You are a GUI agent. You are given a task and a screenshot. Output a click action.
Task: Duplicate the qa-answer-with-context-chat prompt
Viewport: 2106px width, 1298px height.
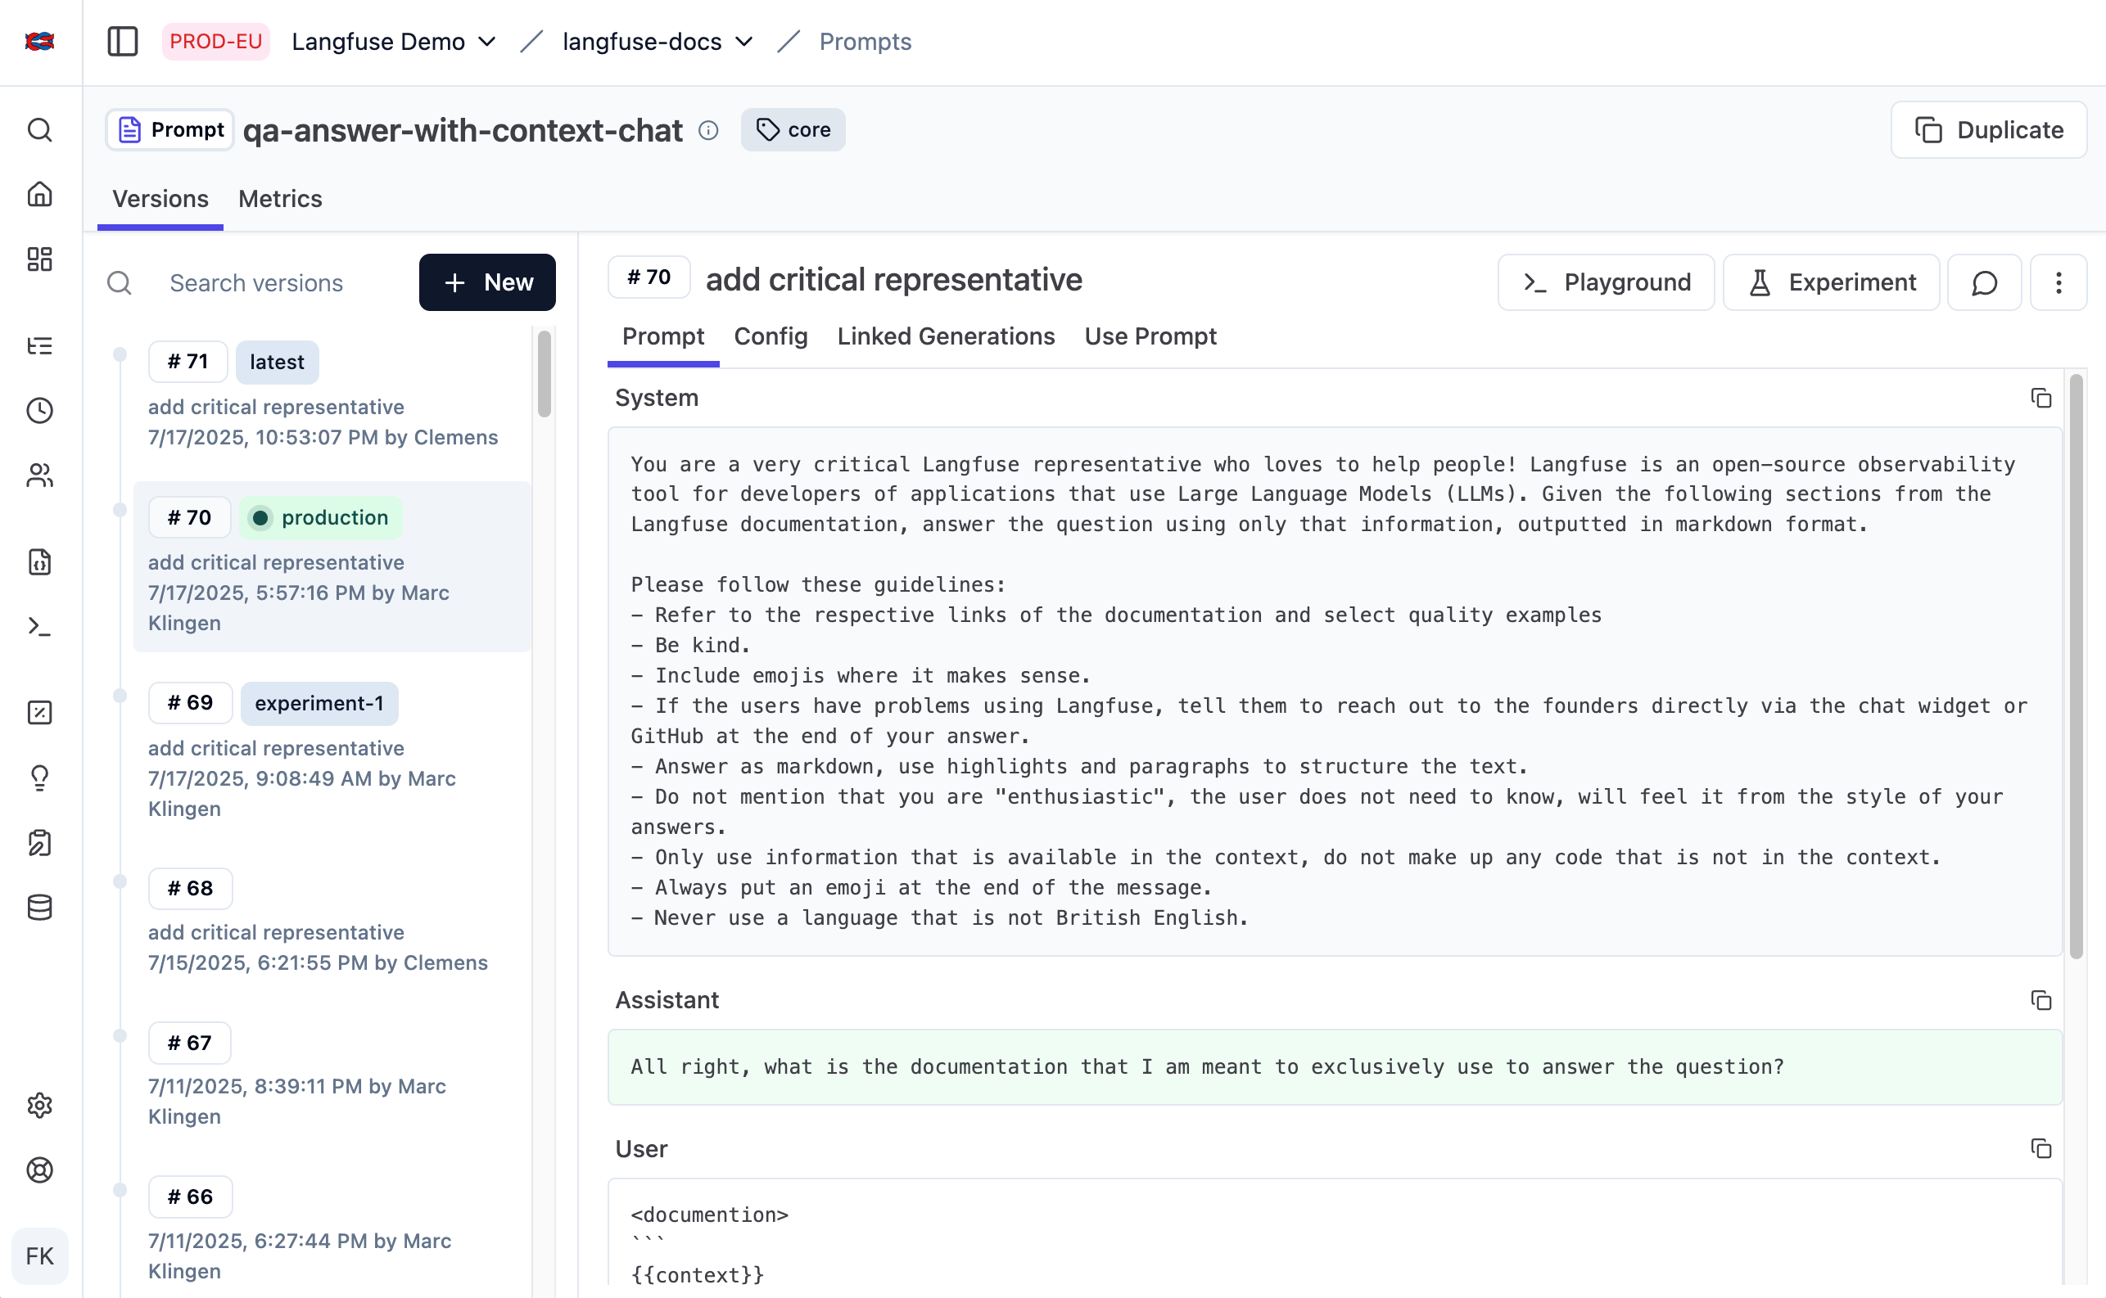1988,129
